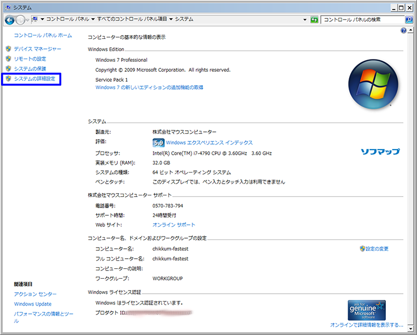Viewport: 417px width, 335px height.
Task: Select the システム breadcrumb segment
Action: 184,19
